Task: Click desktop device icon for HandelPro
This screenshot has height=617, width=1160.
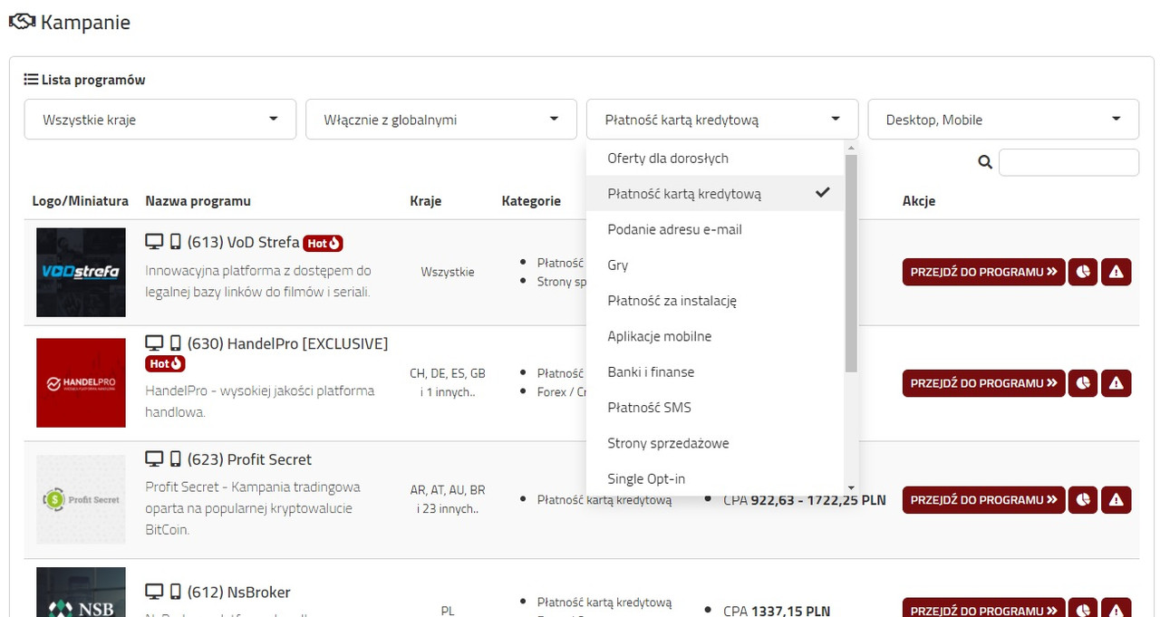Action: (154, 343)
